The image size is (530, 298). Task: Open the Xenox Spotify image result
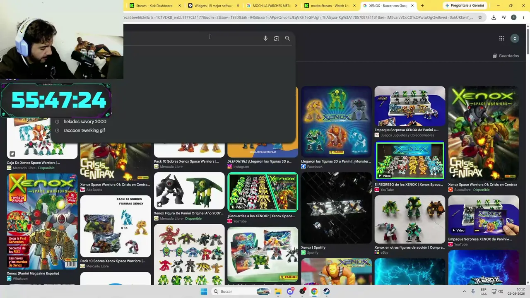pyautogui.click(x=336, y=208)
